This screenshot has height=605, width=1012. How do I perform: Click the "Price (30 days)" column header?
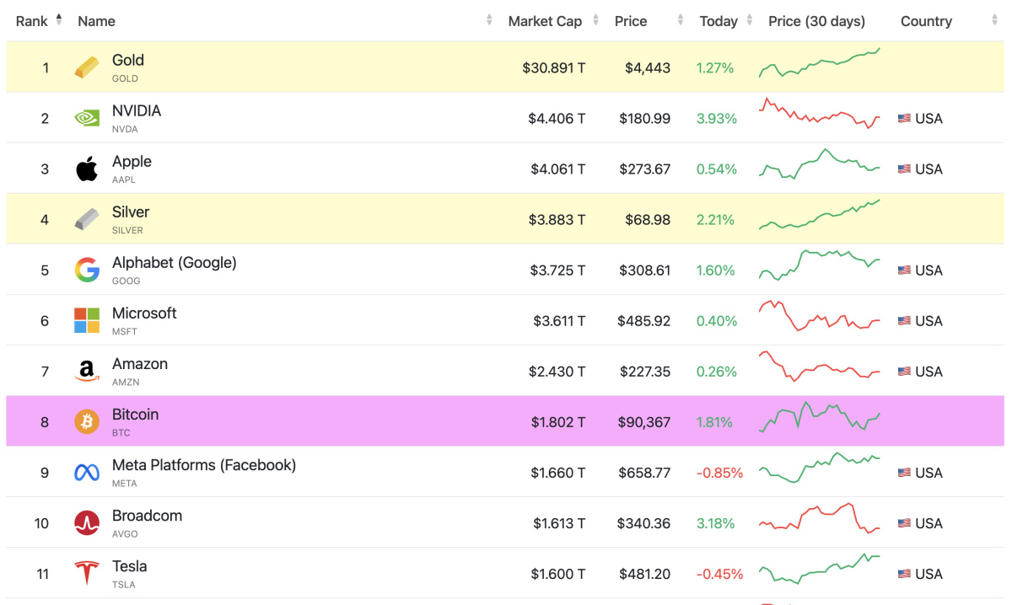(816, 21)
